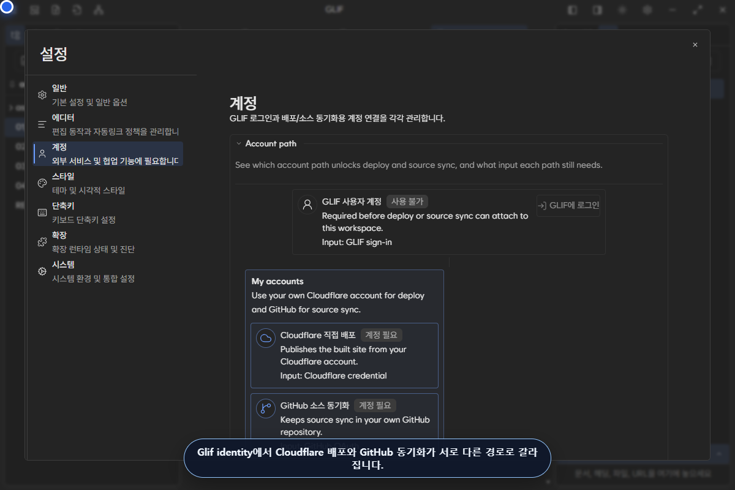Open the 일반 settings section
The width and height of the screenshot is (735, 490).
click(108, 95)
